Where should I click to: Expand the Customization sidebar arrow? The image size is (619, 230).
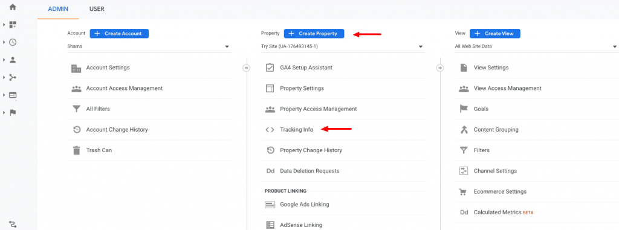[4, 25]
